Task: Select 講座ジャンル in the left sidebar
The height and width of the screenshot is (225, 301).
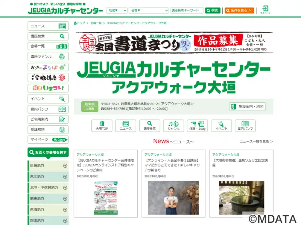Action: (x=48, y=57)
